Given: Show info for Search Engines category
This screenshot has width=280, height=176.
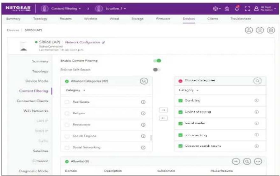Looking at the screenshot, I should tap(143, 136).
